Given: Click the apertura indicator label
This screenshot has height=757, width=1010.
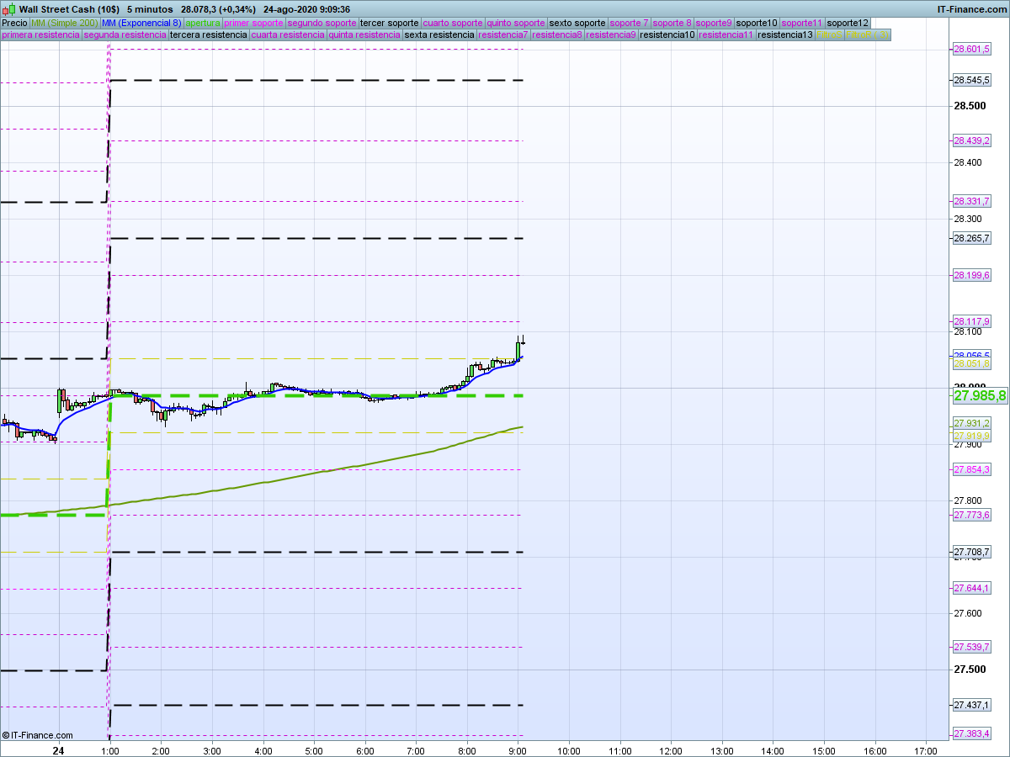Looking at the screenshot, I should (x=203, y=23).
